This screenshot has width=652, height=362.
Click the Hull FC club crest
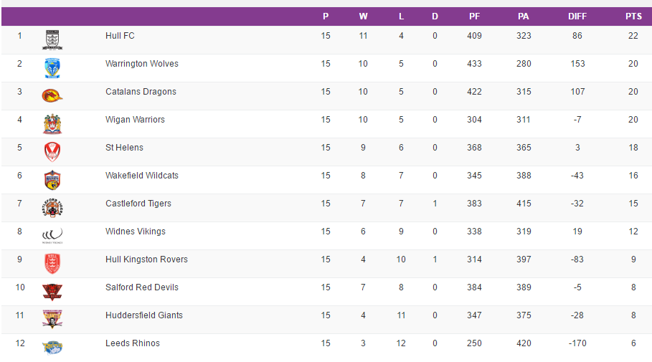point(52,39)
